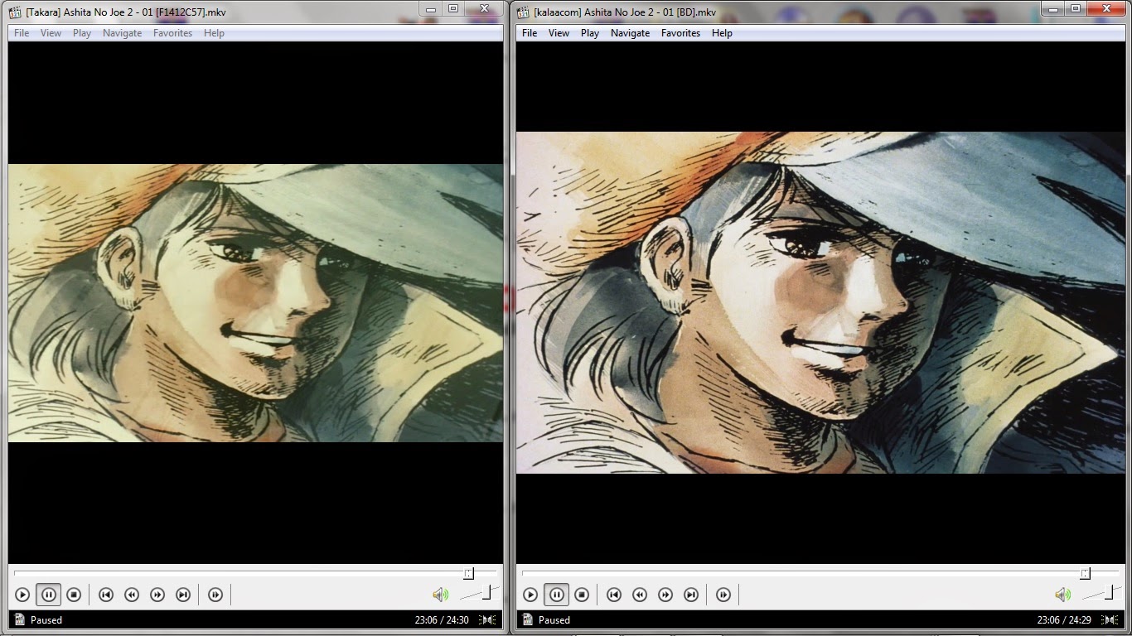Click video frame in Takara window
Screen dimensions: 1132x636
pyautogui.click(x=255, y=302)
